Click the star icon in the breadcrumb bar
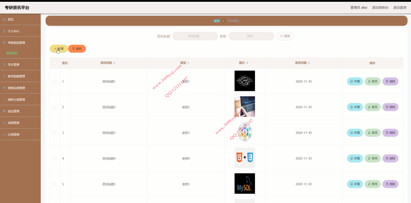 pos(224,21)
